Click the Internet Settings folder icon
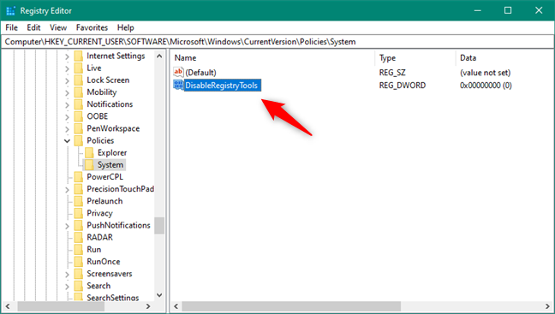This screenshot has height=314, width=555. [79, 56]
